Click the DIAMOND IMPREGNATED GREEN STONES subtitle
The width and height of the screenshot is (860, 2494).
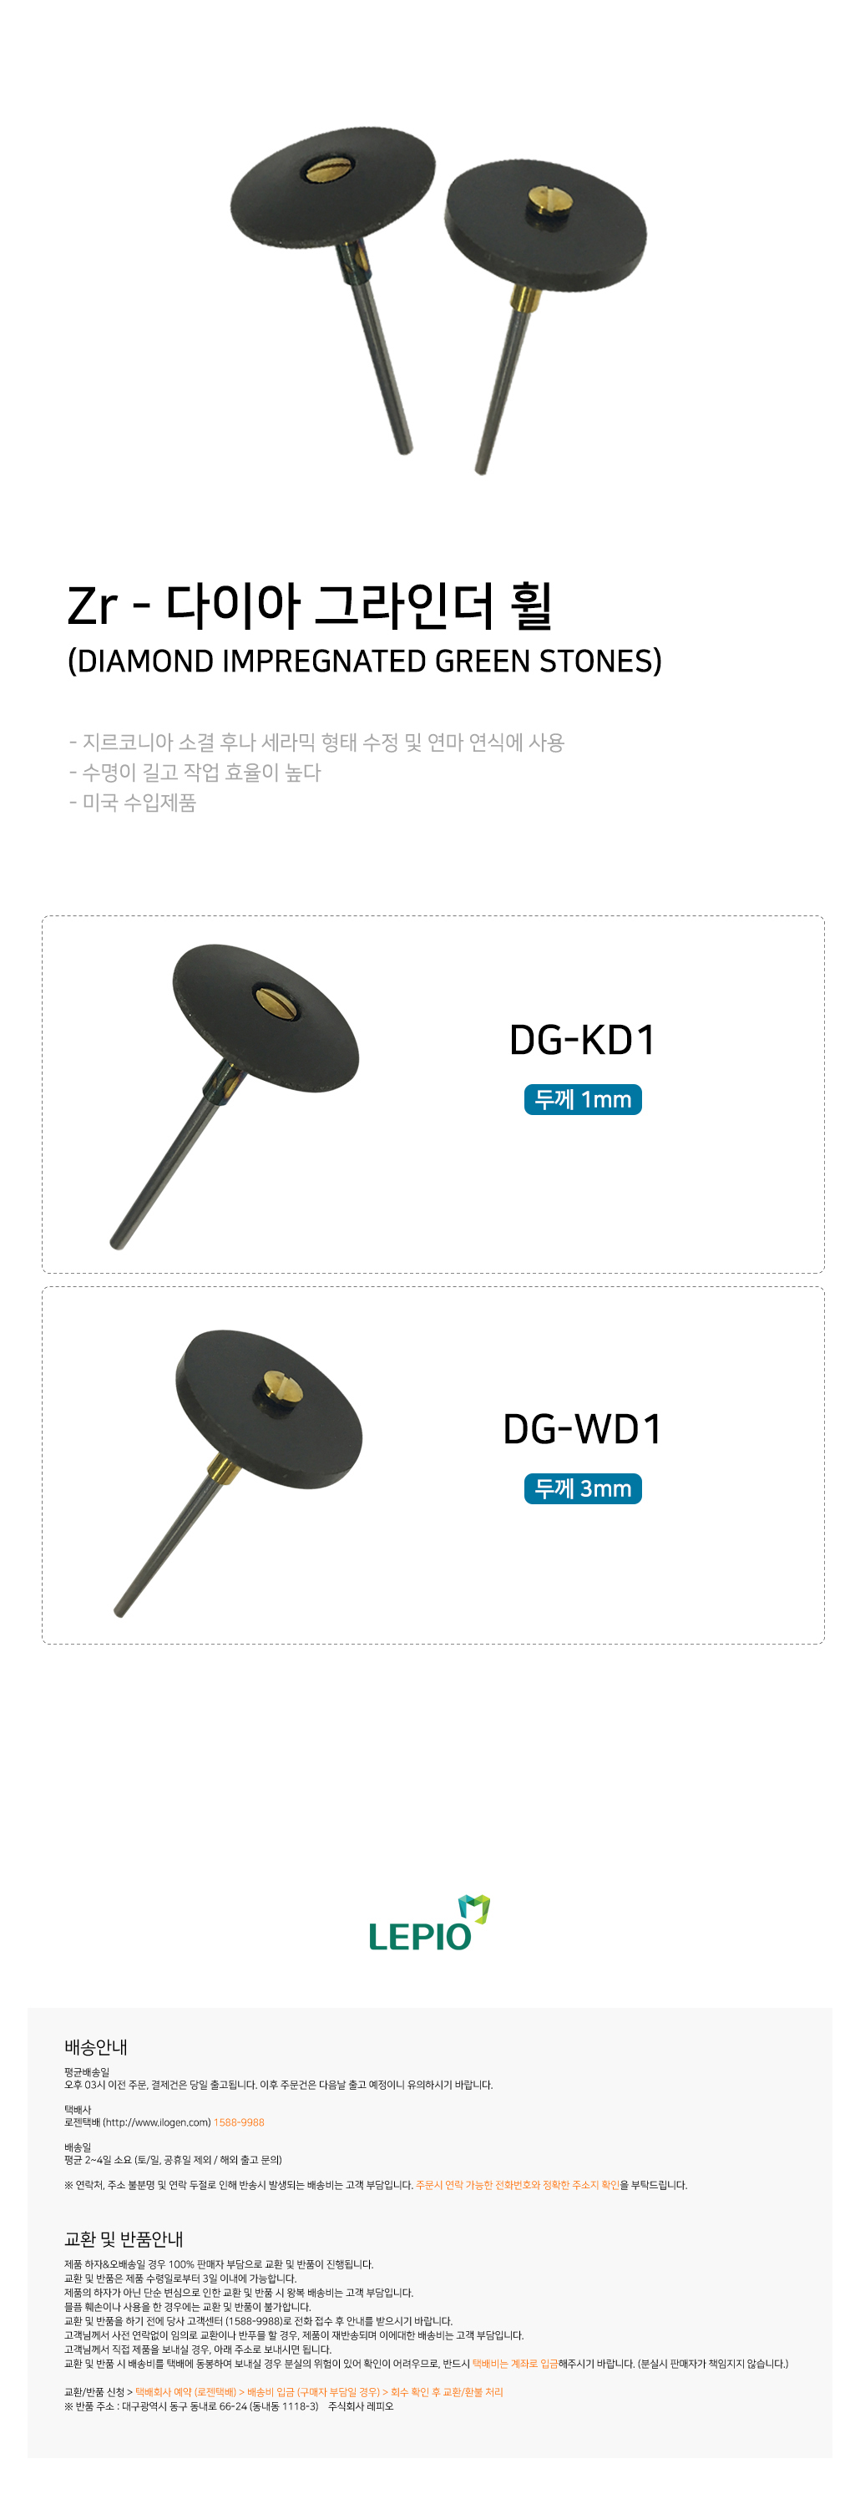pos(365,662)
